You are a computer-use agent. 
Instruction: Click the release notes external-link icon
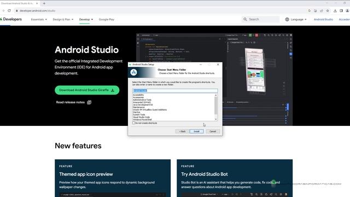89,102
